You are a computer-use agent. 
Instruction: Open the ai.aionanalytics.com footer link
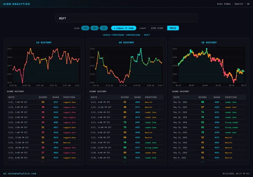(20, 173)
